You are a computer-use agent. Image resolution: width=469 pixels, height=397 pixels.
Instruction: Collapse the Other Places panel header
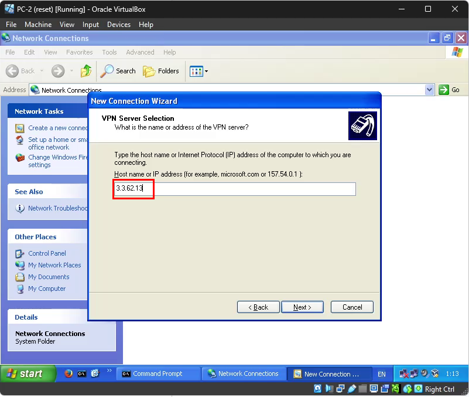(x=48, y=237)
